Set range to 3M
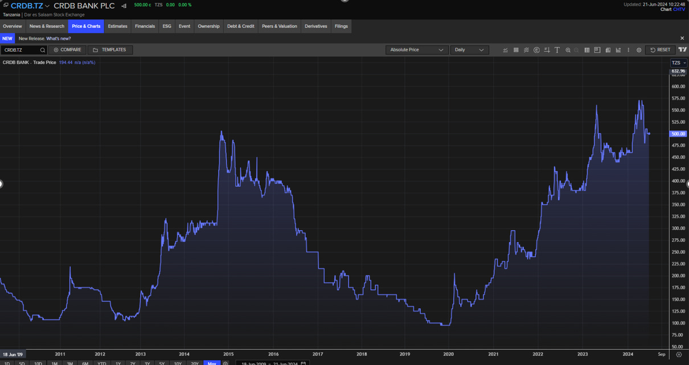 pos(69,363)
